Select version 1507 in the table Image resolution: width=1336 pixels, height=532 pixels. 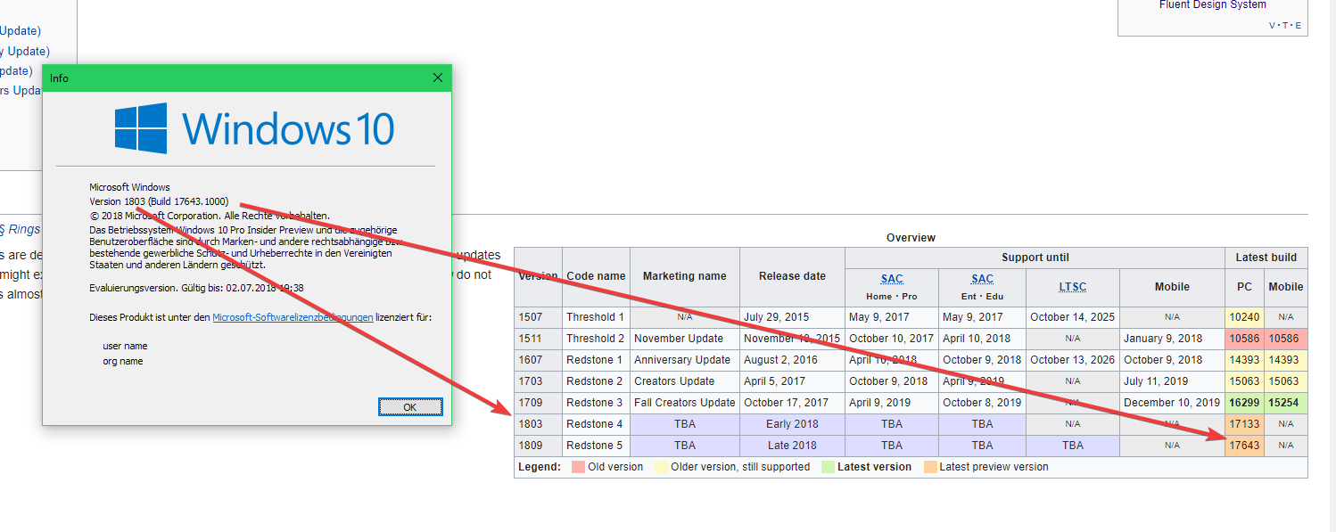pos(538,317)
